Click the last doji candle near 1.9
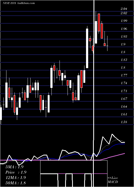The width and height of the screenshot is (134, 187). coord(107,46)
